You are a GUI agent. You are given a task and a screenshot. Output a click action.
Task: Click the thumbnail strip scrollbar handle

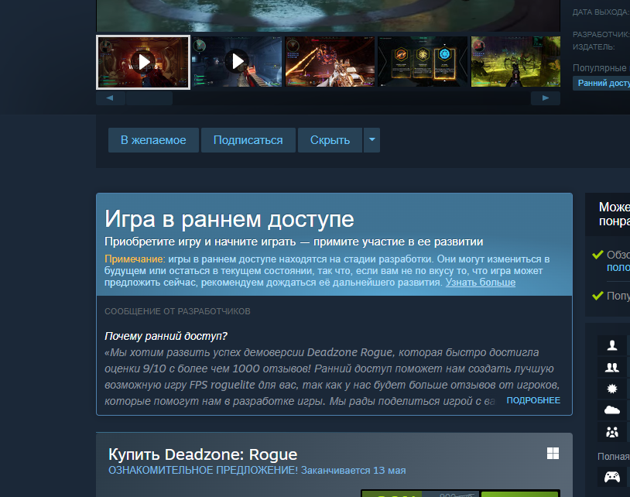(149, 98)
